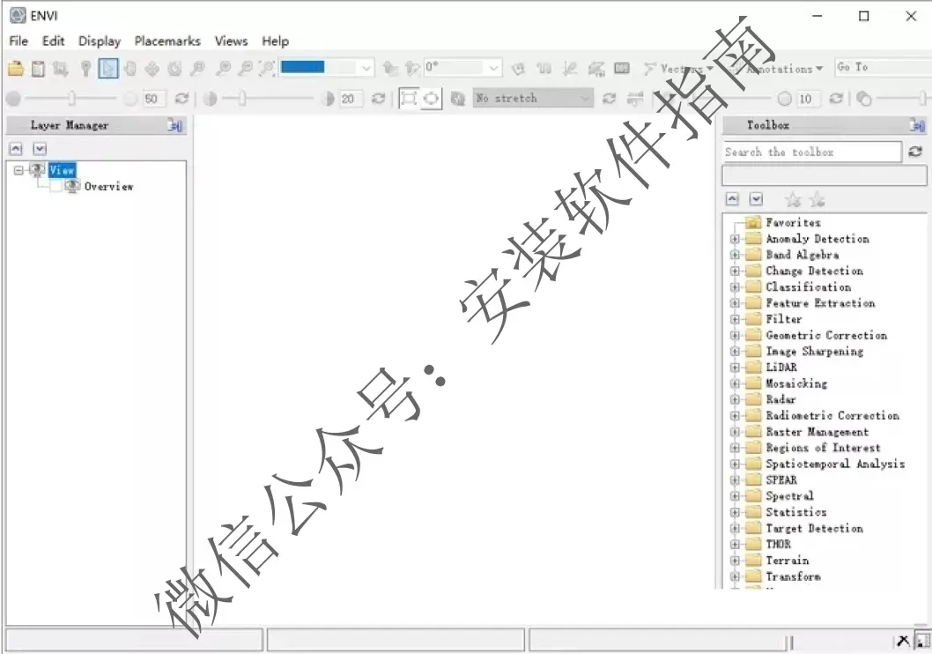
Task: Enable the Overview checkbox
Action: 55,187
